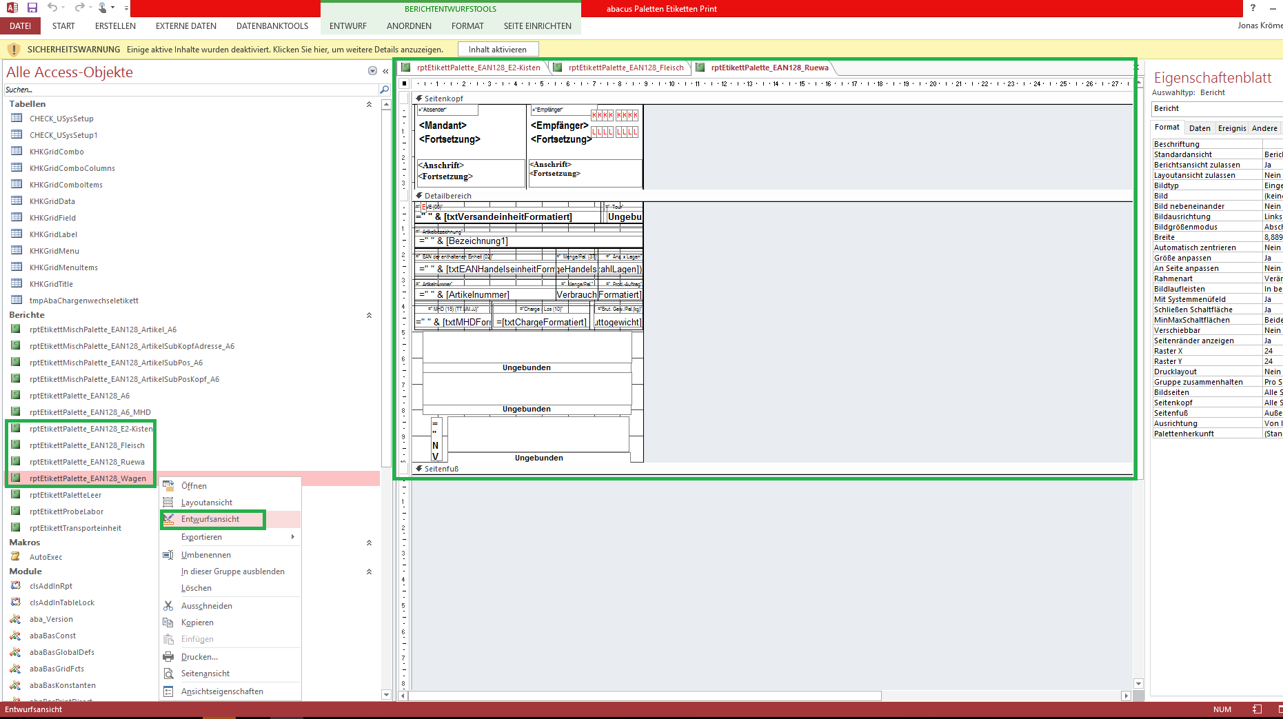The width and height of the screenshot is (1283, 719).
Task: Click in the Suchen search field
Action: (x=191, y=90)
